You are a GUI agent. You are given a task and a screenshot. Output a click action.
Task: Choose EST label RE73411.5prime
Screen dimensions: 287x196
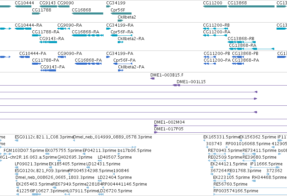point(260,151)
